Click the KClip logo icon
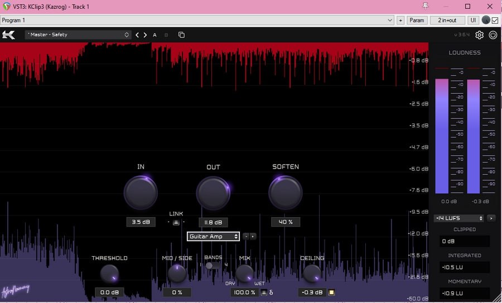 (x=8, y=35)
